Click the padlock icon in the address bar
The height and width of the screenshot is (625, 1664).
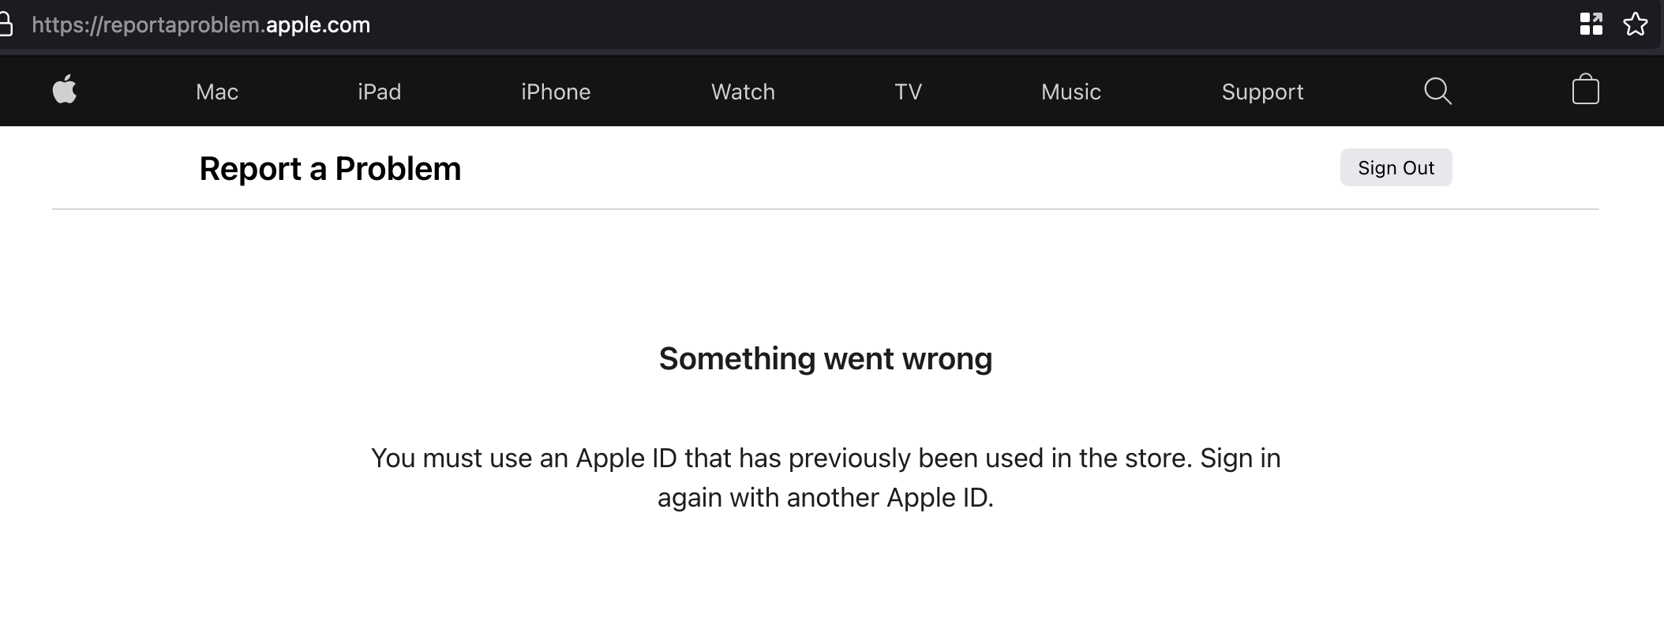(x=6, y=24)
